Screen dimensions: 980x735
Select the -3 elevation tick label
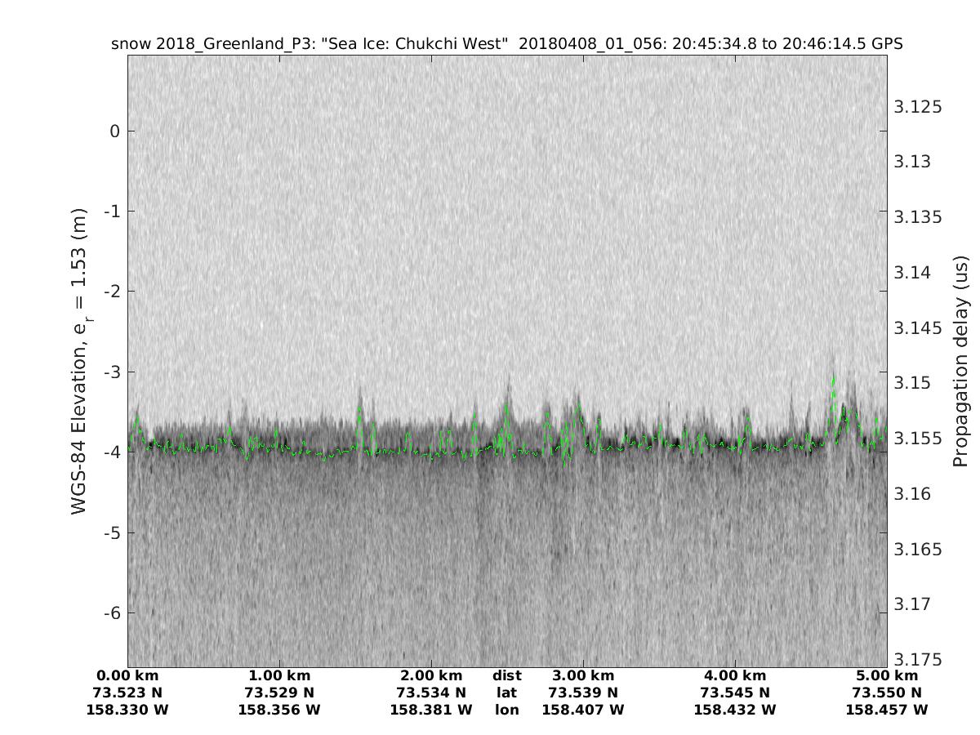pyautogui.click(x=112, y=372)
